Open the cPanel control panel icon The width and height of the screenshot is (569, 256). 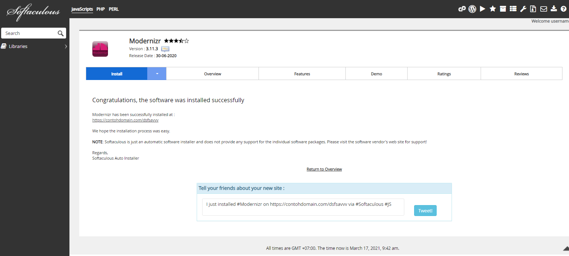tap(462, 9)
